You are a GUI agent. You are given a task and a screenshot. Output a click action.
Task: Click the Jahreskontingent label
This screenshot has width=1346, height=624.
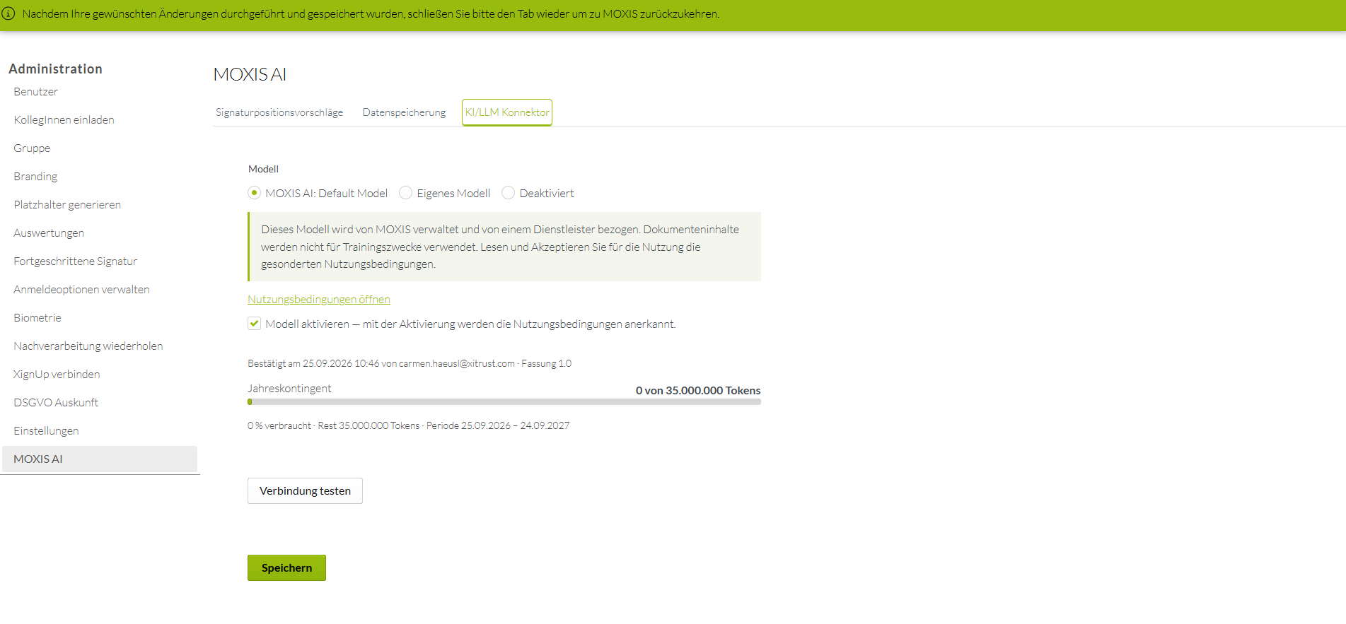tap(289, 388)
